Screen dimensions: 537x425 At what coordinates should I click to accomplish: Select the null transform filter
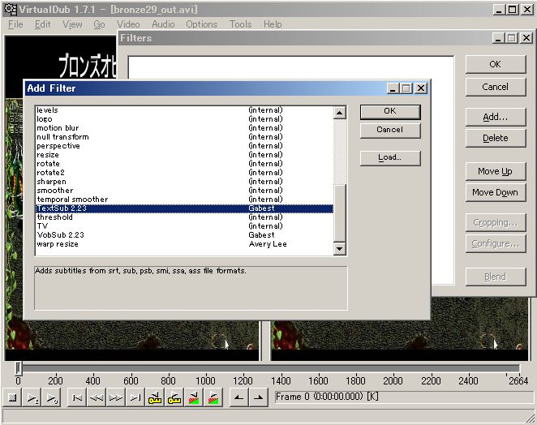(x=185, y=137)
